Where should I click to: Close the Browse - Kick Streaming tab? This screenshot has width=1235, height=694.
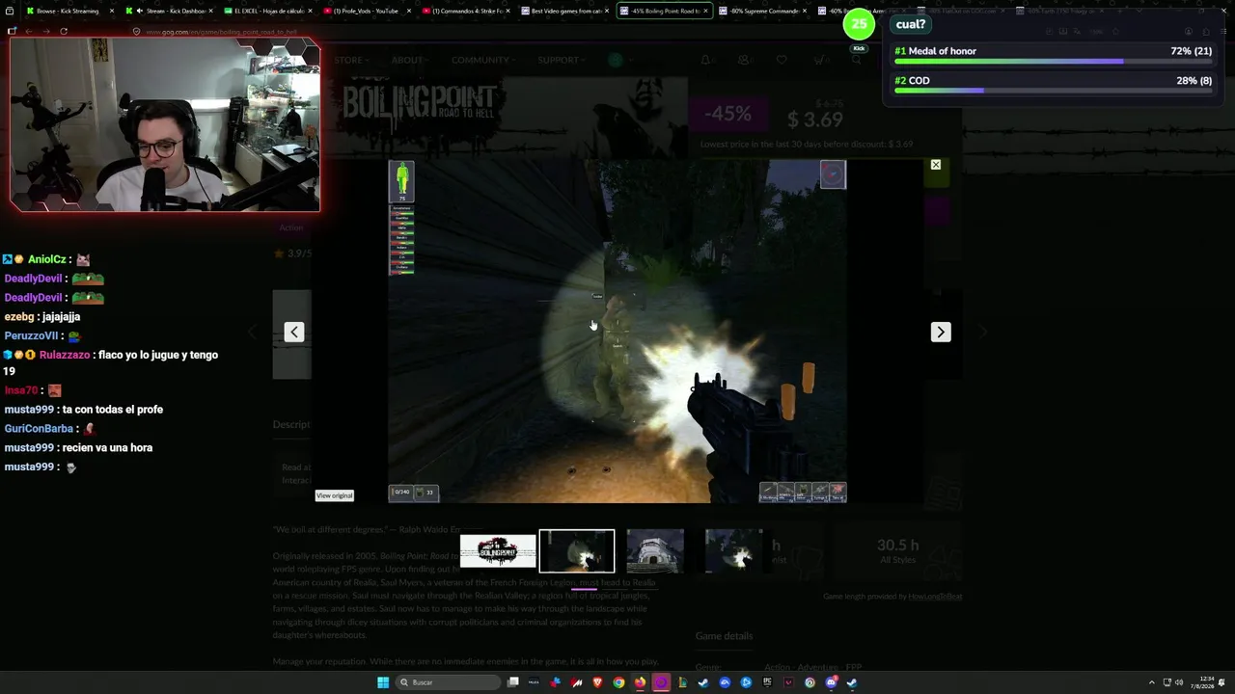pyautogui.click(x=112, y=11)
